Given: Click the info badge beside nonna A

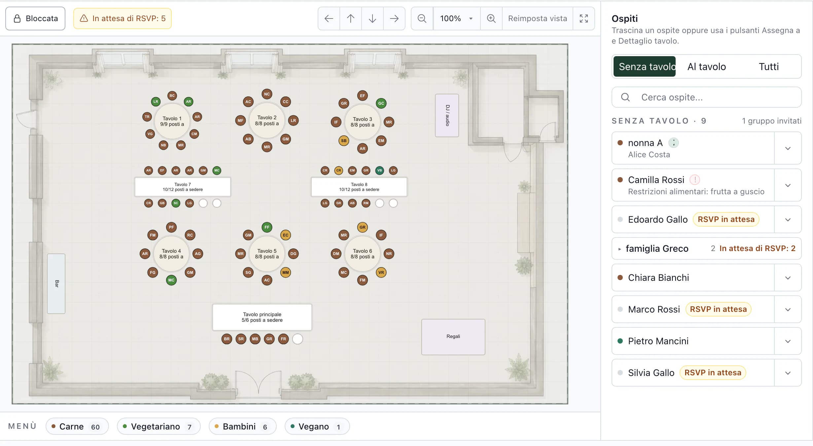Looking at the screenshot, I should point(674,143).
